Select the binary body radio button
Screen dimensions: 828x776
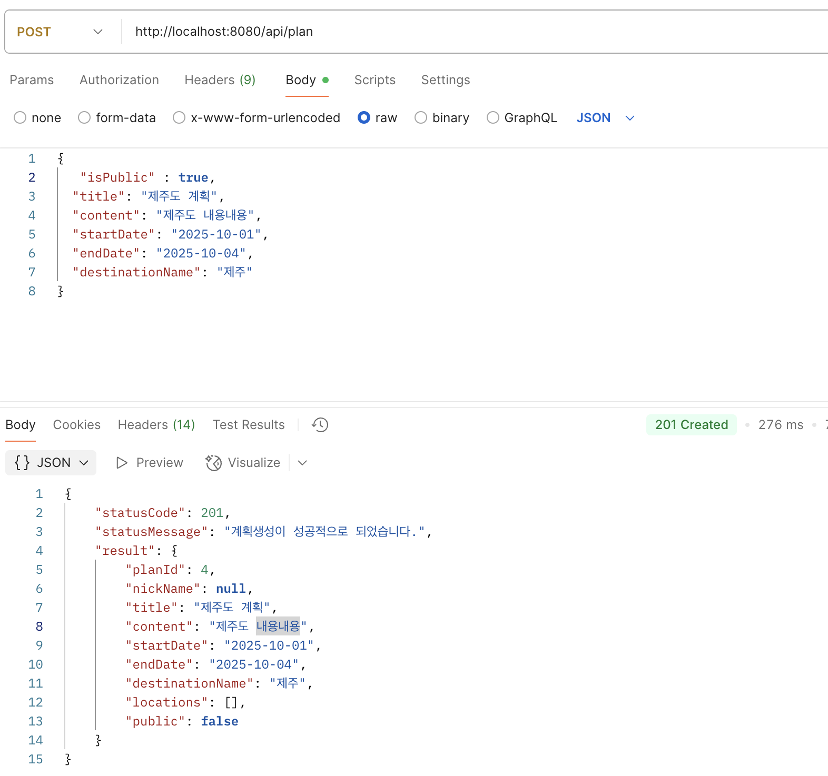421,118
